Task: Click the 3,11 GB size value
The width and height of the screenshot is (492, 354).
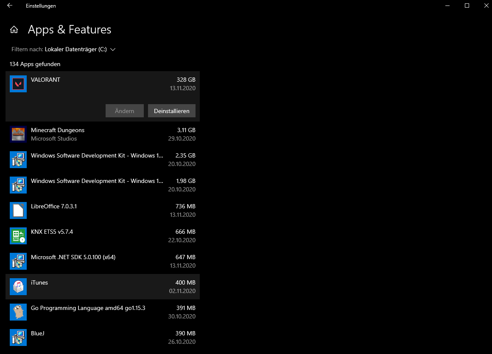Action: pos(186,130)
